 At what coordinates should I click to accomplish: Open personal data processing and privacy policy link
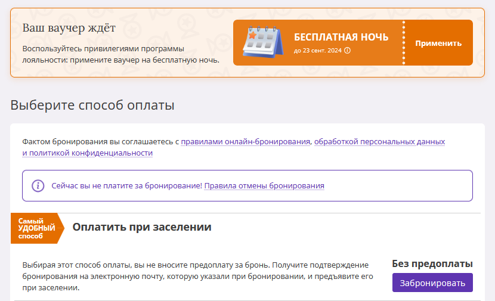coord(379,142)
